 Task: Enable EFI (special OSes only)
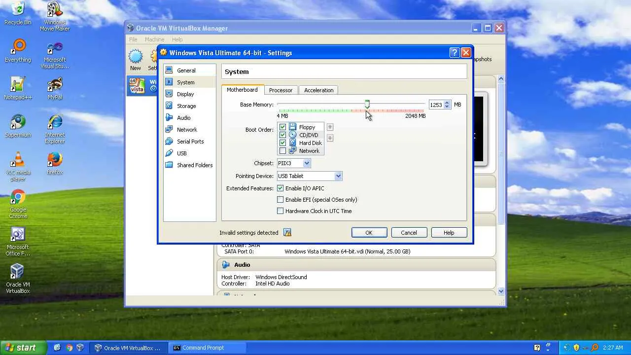(280, 200)
